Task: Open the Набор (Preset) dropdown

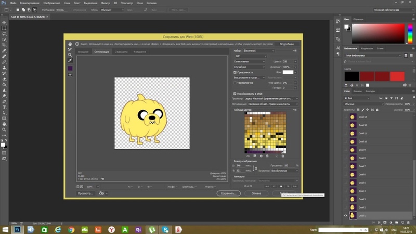Action: 258,51
